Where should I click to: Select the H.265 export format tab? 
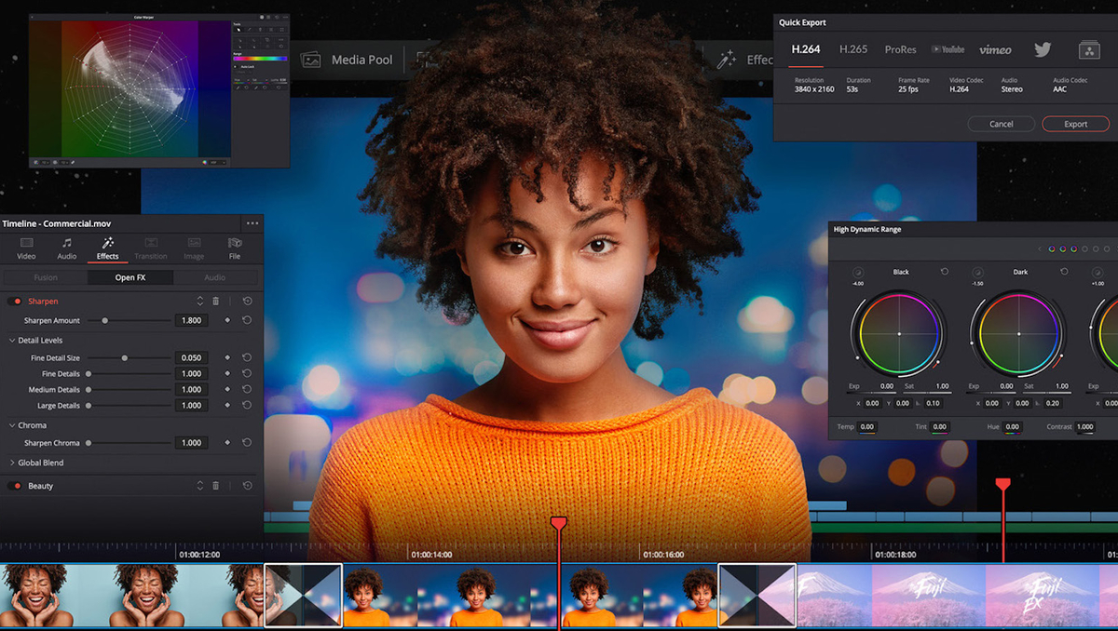point(853,49)
